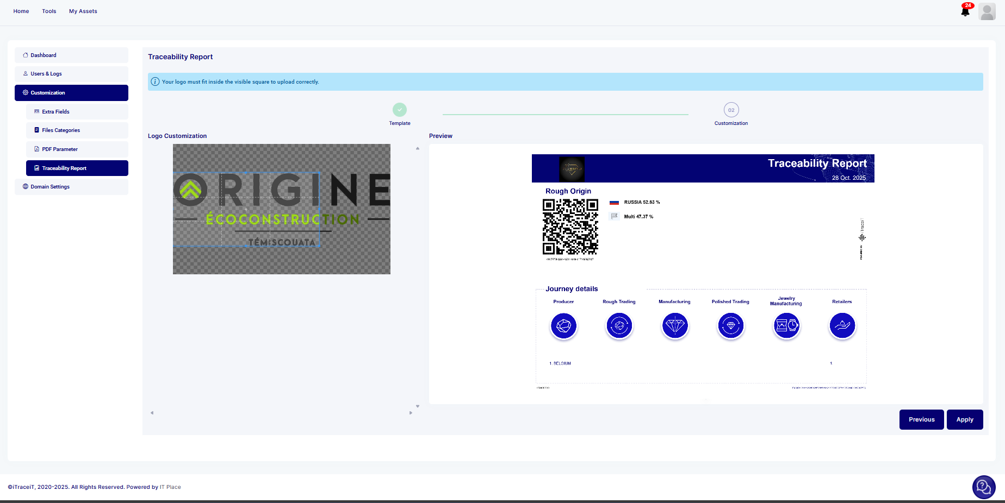This screenshot has width=1005, height=503.
Task: Click the Retailers journey step icon
Action: 842,326
